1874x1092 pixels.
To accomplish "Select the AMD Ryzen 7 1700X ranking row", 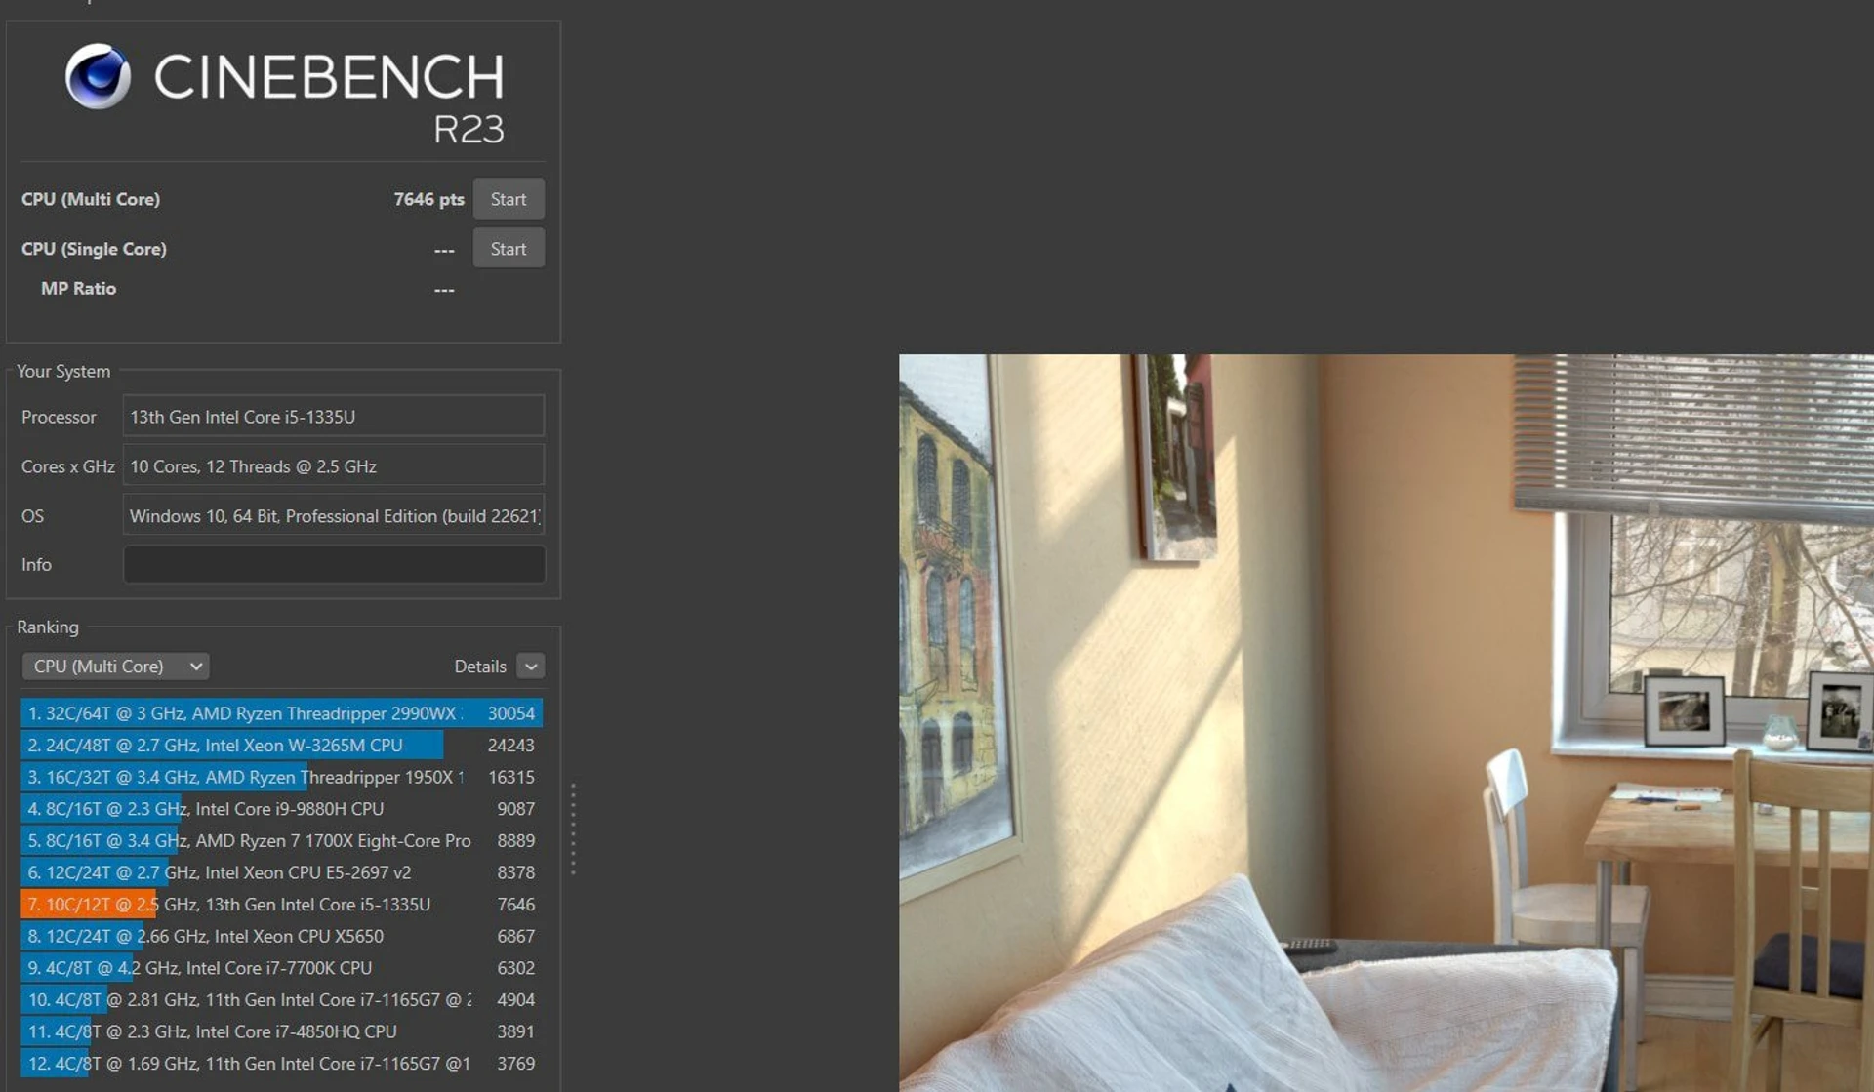I will point(281,841).
